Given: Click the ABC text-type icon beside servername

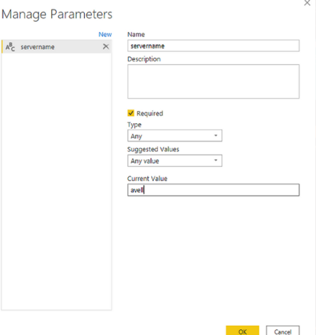Looking at the screenshot, I should [10, 47].
